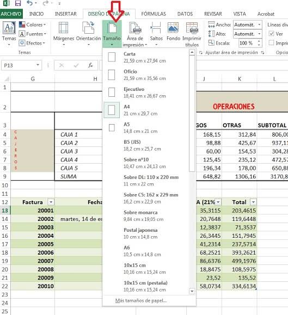This screenshot has height=315, width=288.
Task: Click the Undo arrow icon
Action: [30, 3]
